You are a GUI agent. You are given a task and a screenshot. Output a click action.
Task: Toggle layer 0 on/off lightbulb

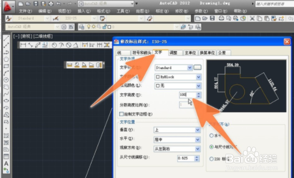coord(89,27)
